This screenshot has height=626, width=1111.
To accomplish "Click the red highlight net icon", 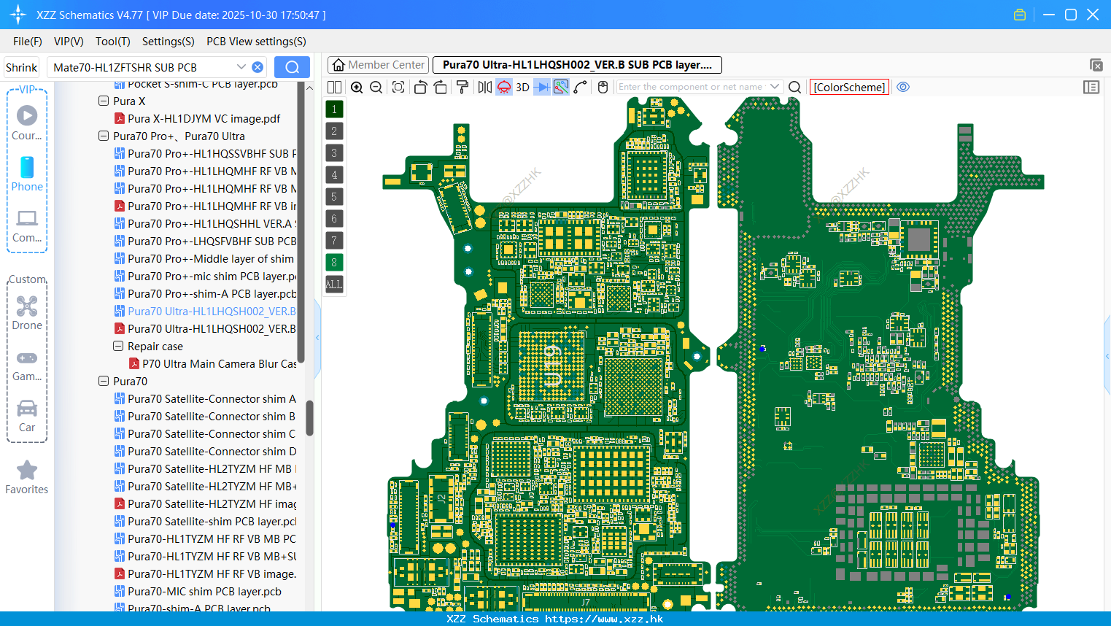I will (x=504, y=87).
